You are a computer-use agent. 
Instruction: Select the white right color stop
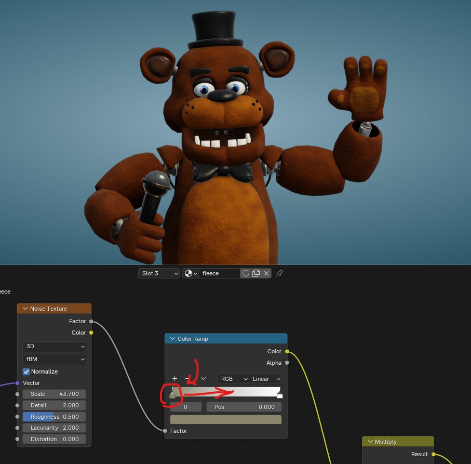[x=280, y=394]
